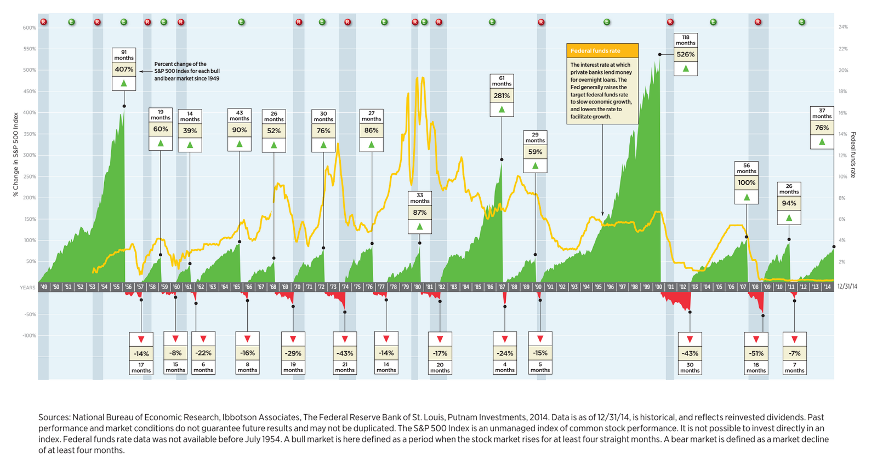
Task: Click the '43 months' label
Action: (x=240, y=116)
